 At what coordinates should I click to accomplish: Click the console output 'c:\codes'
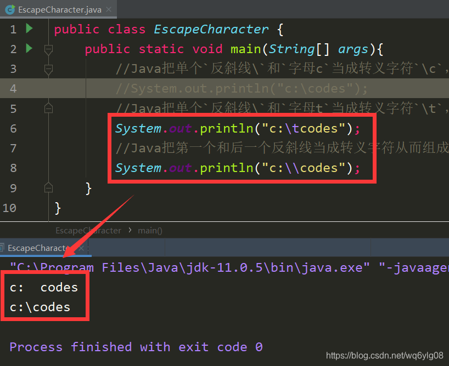[40, 307]
